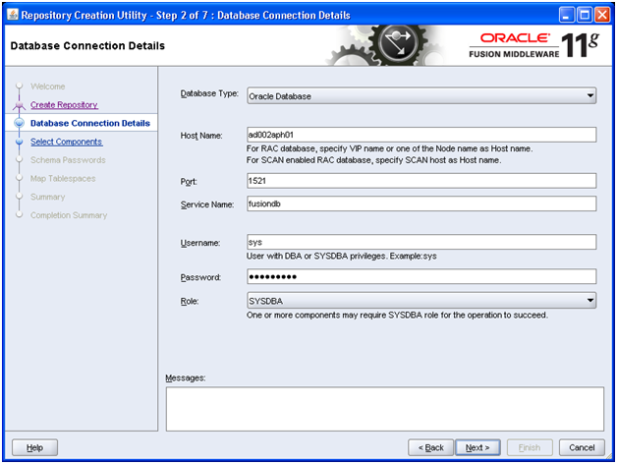Minimize the Repository Creation Utility window
Image resolution: width=617 pixels, height=464 pixels.
567,16
